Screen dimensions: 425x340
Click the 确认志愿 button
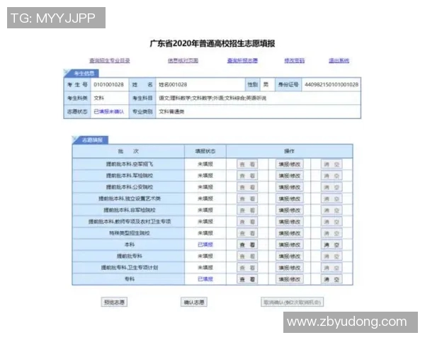click(x=194, y=302)
